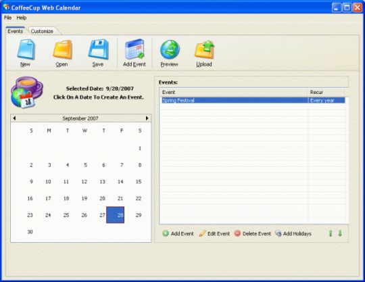365x282 pixels.
Task: Select date 1 on calendar
Action: [140, 148]
